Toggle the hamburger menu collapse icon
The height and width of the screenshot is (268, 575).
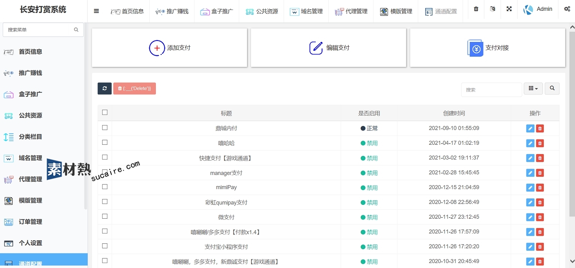tap(96, 11)
